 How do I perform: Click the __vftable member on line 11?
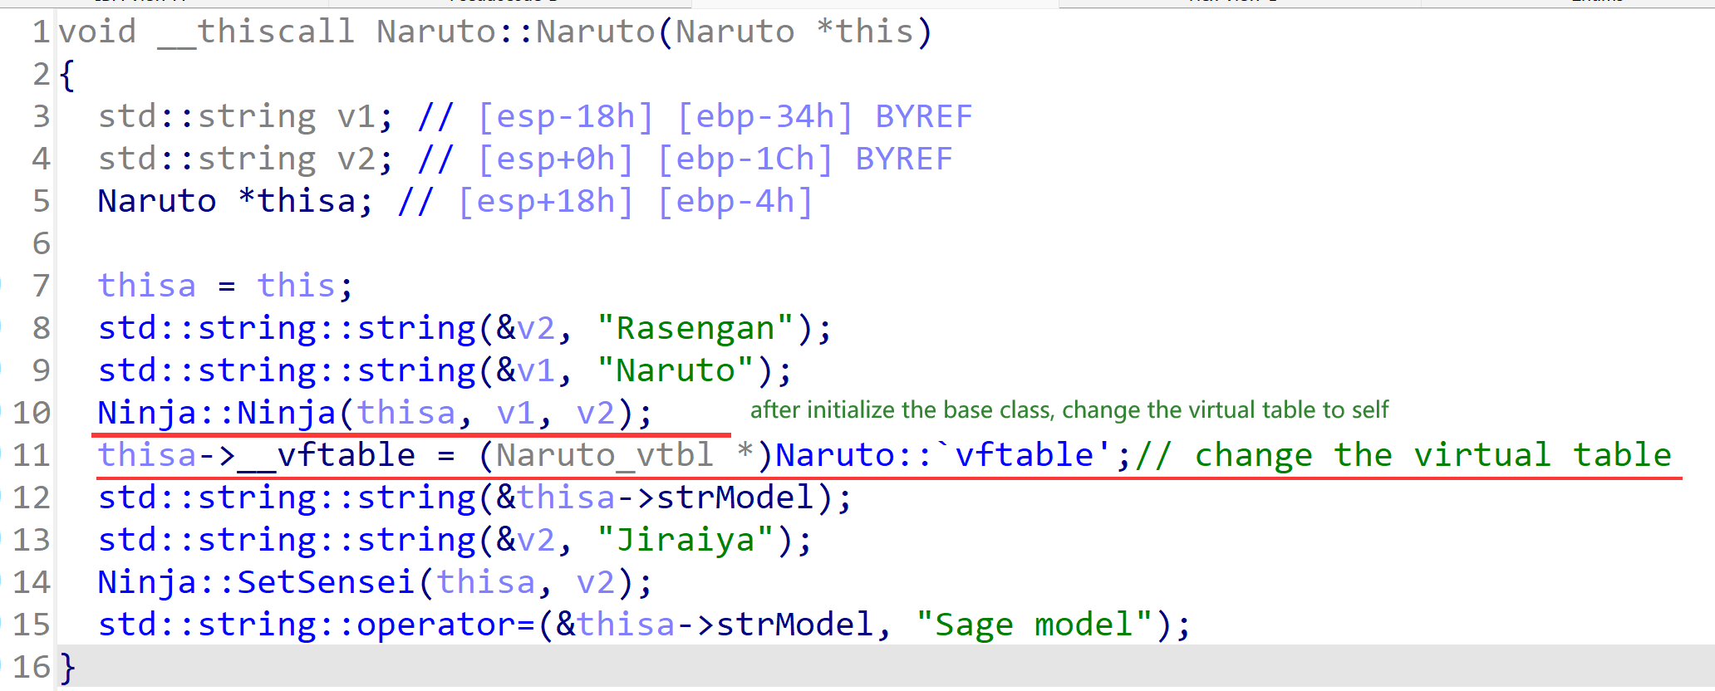(326, 455)
